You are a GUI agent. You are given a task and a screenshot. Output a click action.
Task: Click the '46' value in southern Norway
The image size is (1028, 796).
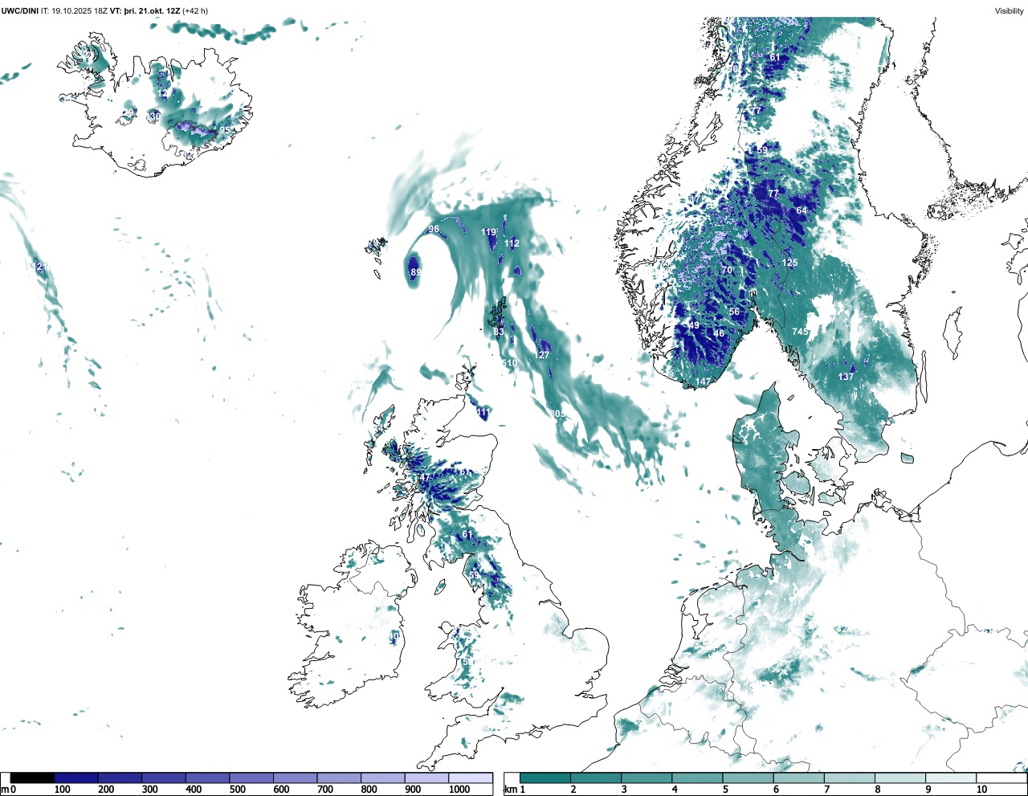tap(719, 333)
